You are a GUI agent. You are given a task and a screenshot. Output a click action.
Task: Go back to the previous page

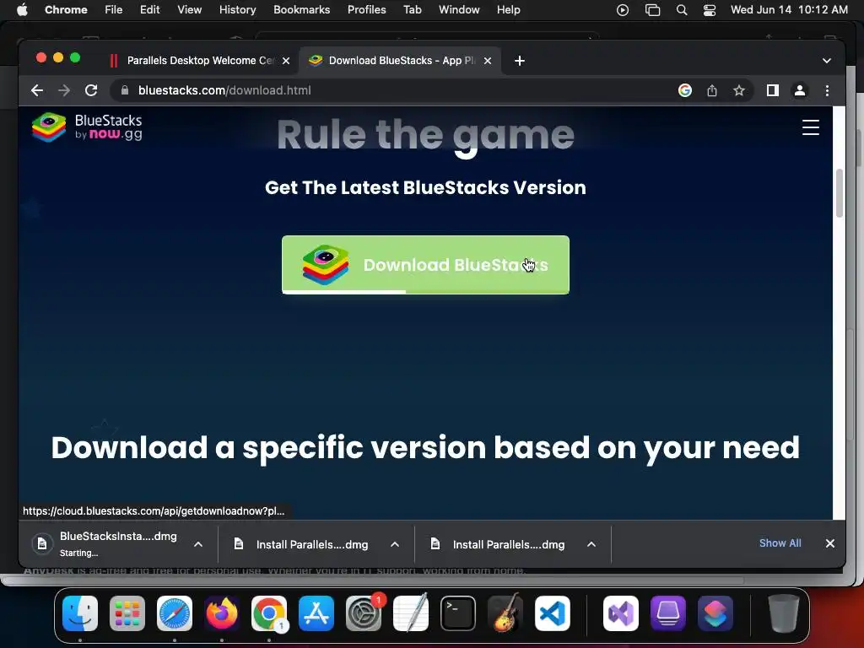coord(37,90)
